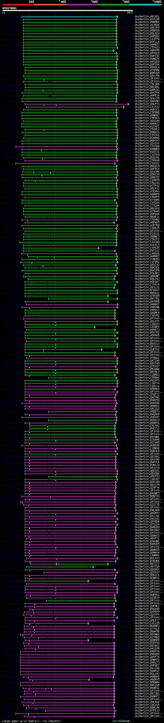
Task: Open hit UniRef100_A1YN06
Action: coord(147,25)
